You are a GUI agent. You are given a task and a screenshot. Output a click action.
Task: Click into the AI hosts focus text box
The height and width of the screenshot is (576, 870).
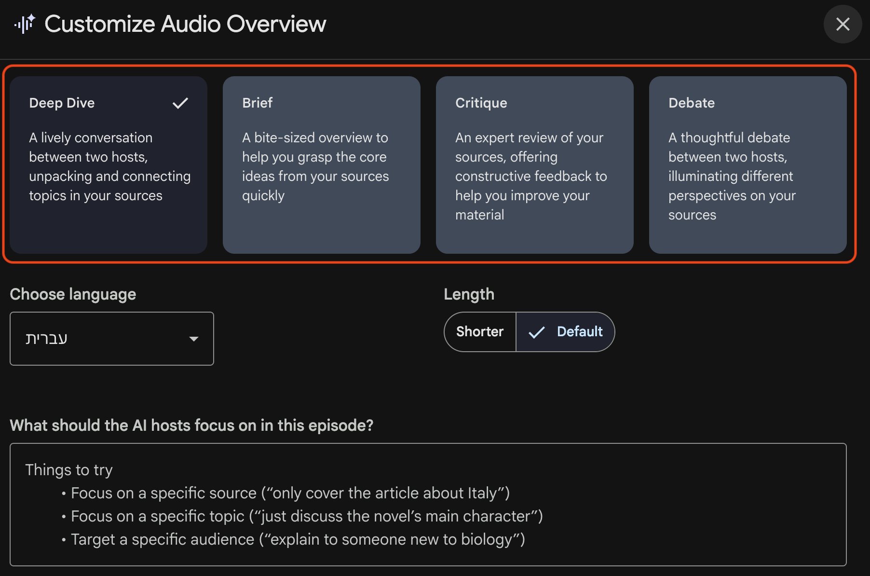coord(428,505)
